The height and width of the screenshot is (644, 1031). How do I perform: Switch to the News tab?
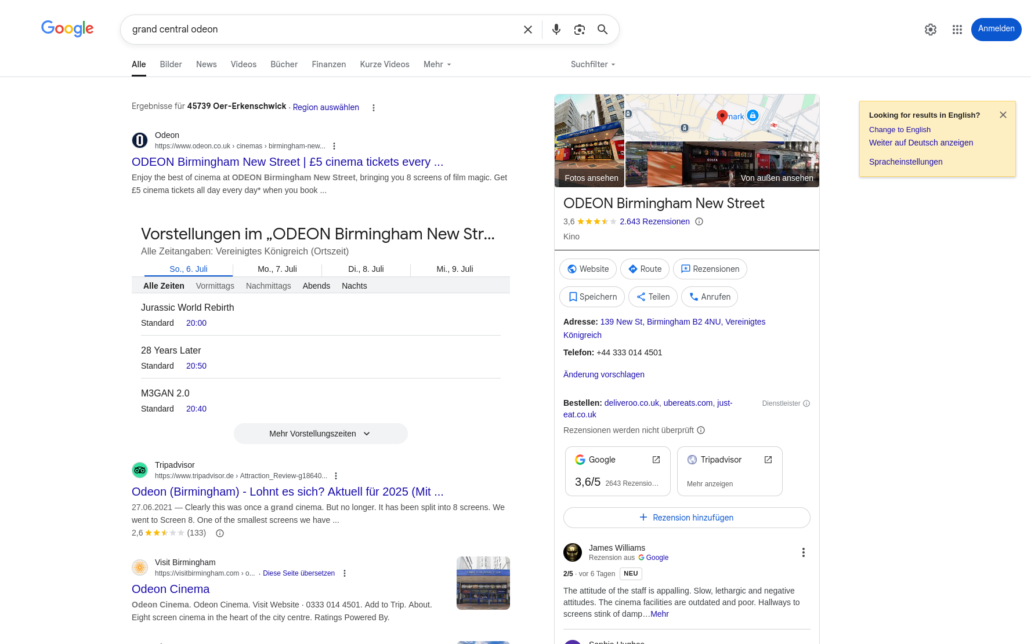pos(207,64)
